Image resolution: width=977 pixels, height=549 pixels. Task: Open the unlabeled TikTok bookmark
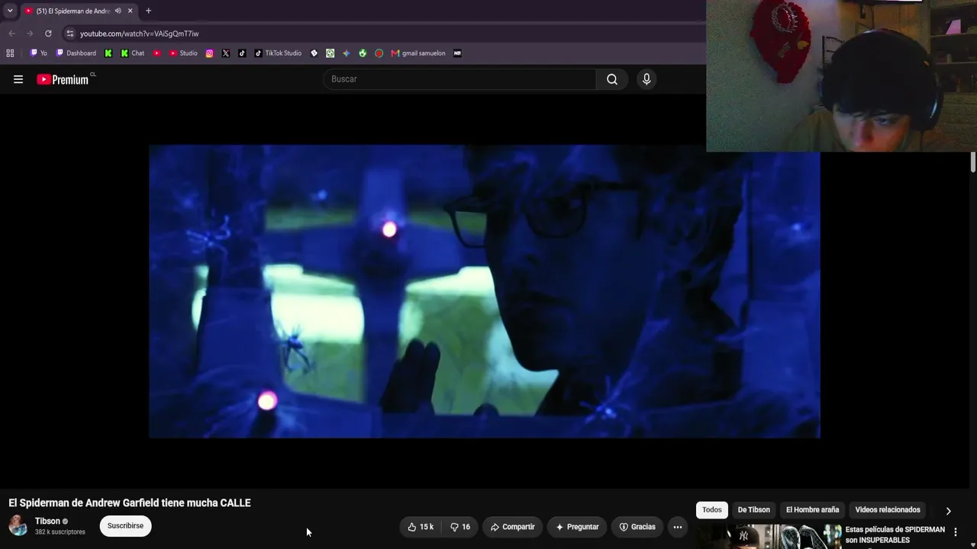[x=242, y=53]
